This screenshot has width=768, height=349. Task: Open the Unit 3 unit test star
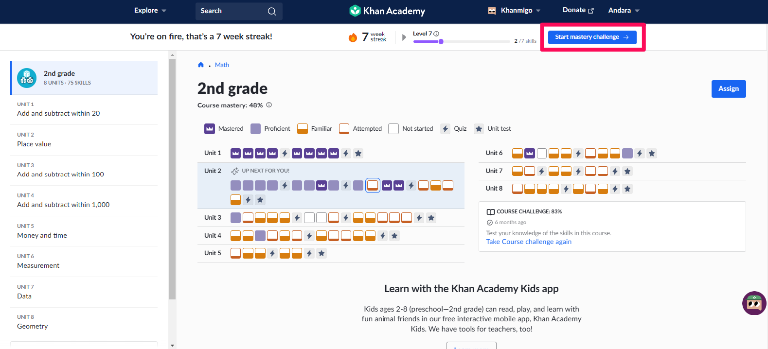click(x=431, y=218)
